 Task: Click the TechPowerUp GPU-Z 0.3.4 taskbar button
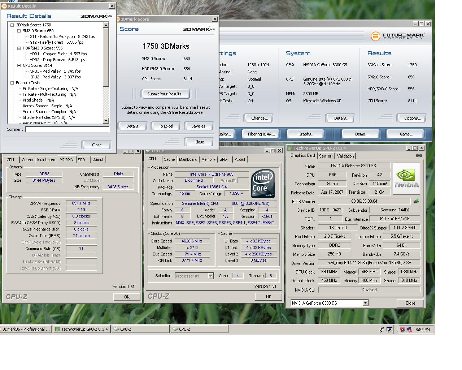82,329
